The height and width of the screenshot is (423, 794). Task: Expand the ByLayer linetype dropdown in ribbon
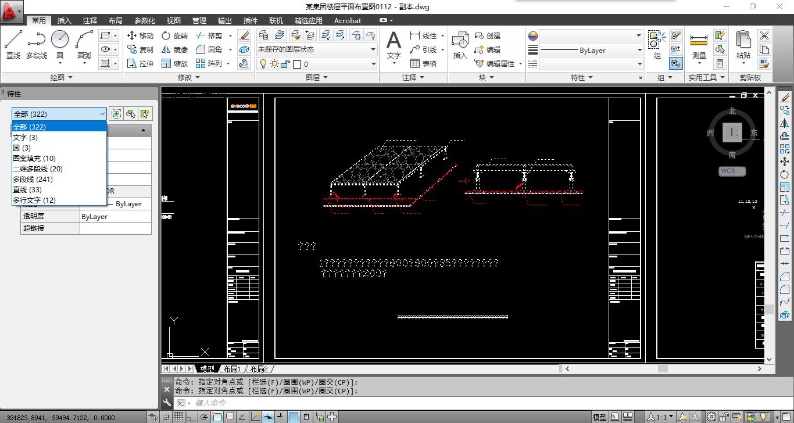click(639, 50)
